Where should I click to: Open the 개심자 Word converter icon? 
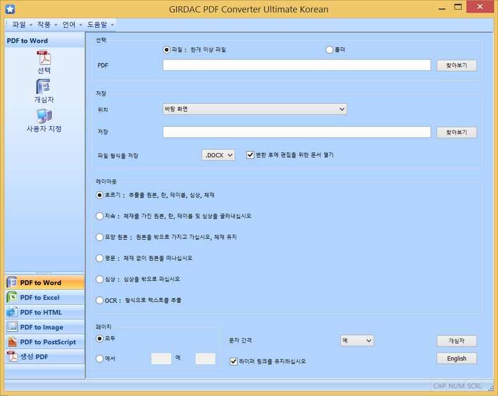[x=44, y=86]
